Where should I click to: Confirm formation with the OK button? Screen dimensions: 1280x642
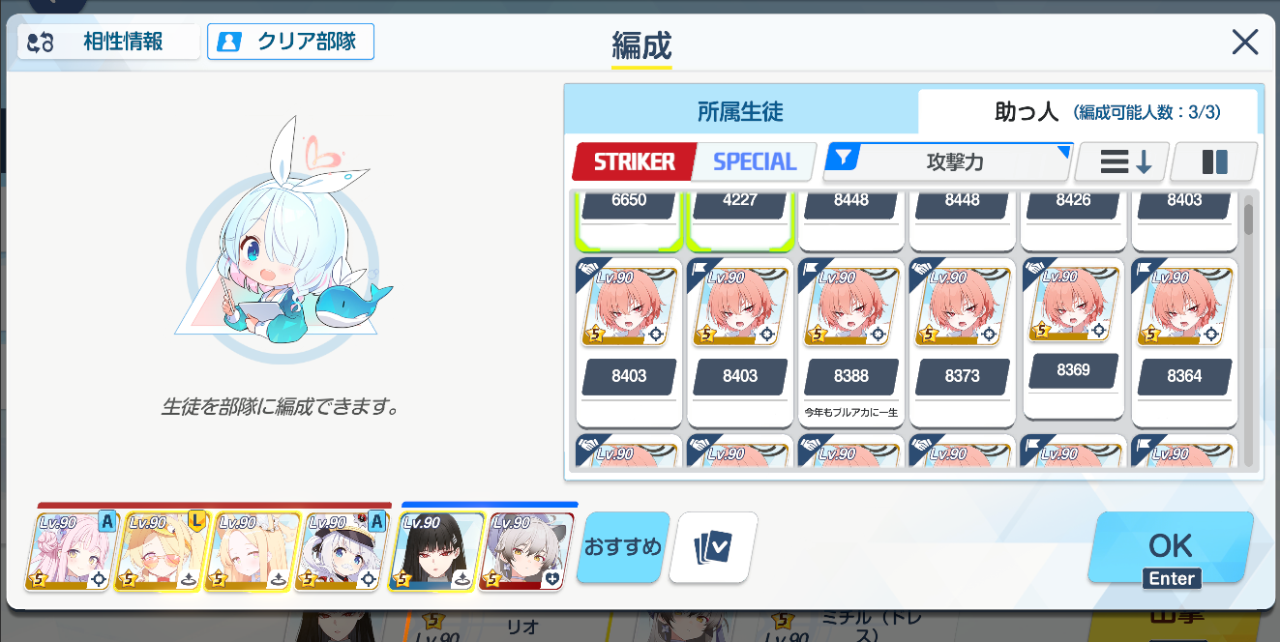[1171, 547]
